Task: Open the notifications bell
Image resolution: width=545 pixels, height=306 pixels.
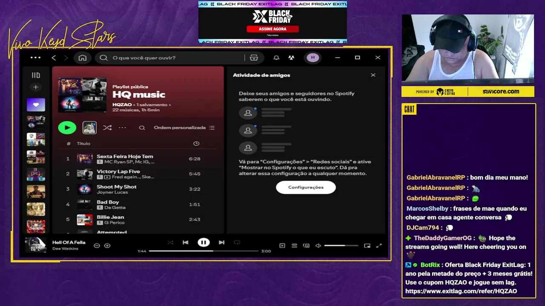Action: [x=276, y=58]
